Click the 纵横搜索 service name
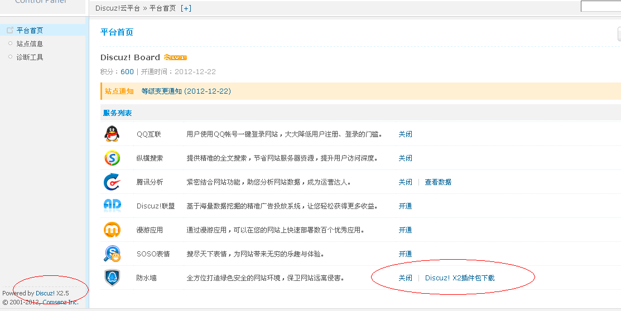Screen dimensions: 621x311 150,158
